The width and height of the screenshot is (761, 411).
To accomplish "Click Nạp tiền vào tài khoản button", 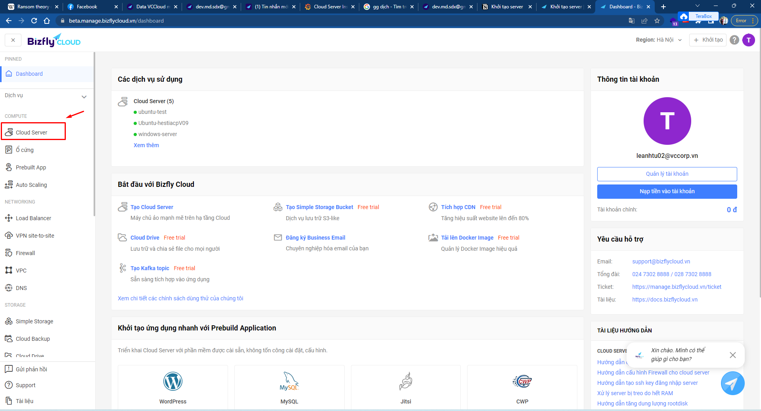I will point(667,192).
